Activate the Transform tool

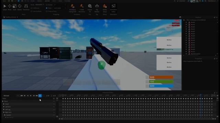[26, 7]
